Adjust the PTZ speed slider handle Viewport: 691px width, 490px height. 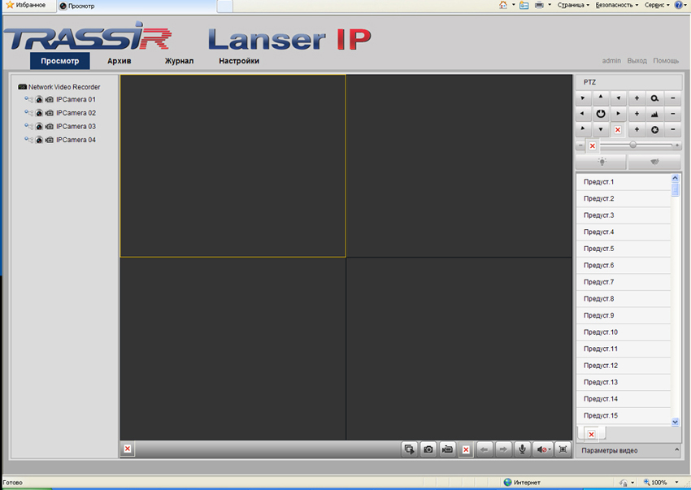coord(632,145)
